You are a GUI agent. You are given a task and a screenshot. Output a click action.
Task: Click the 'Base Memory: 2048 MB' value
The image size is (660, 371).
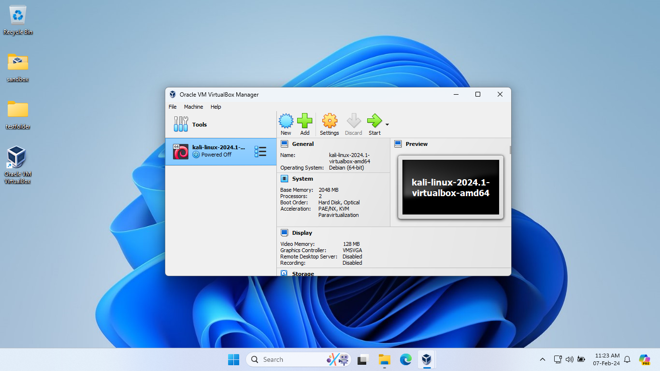pos(329,190)
